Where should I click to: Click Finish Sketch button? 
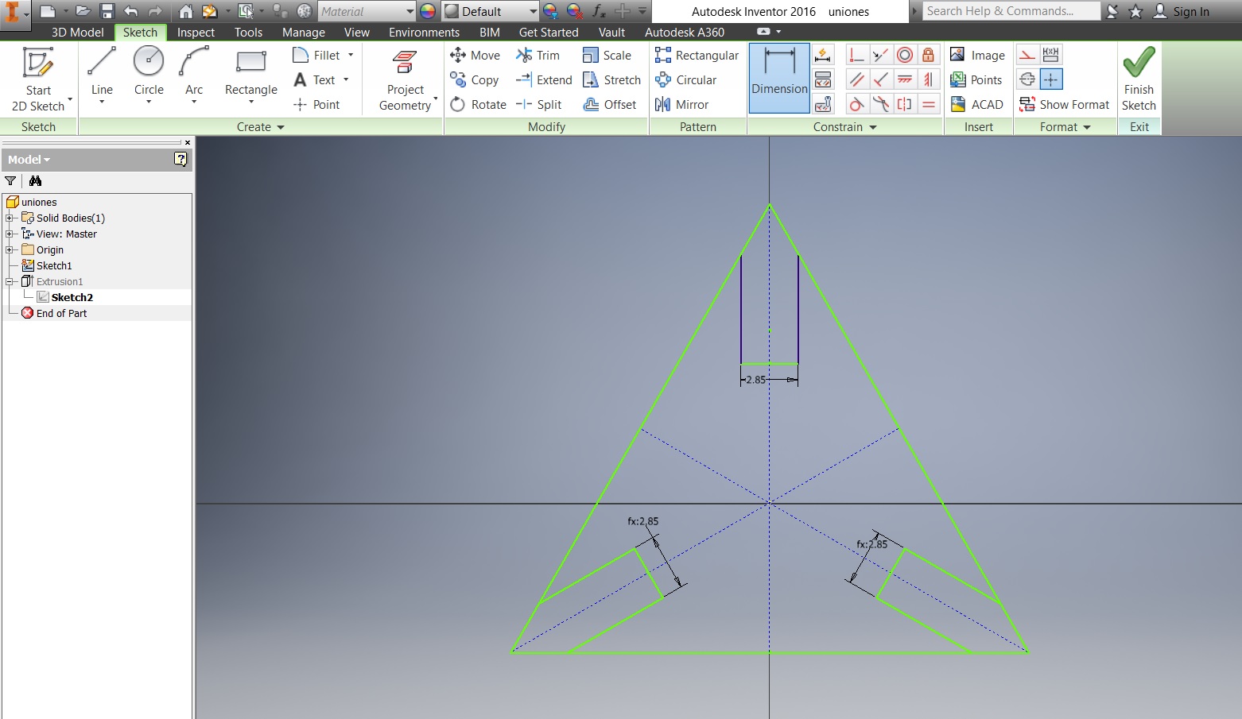[x=1139, y=79]
